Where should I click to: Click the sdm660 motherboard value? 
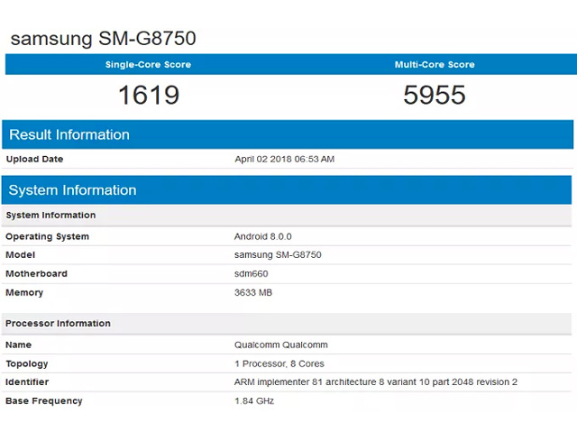click(x=251, y=273)
